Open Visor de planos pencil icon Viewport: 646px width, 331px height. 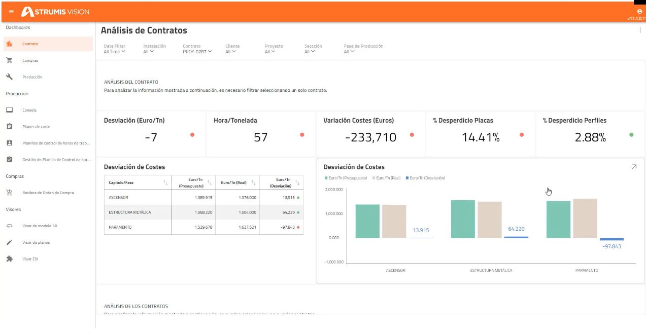point(9,242)
